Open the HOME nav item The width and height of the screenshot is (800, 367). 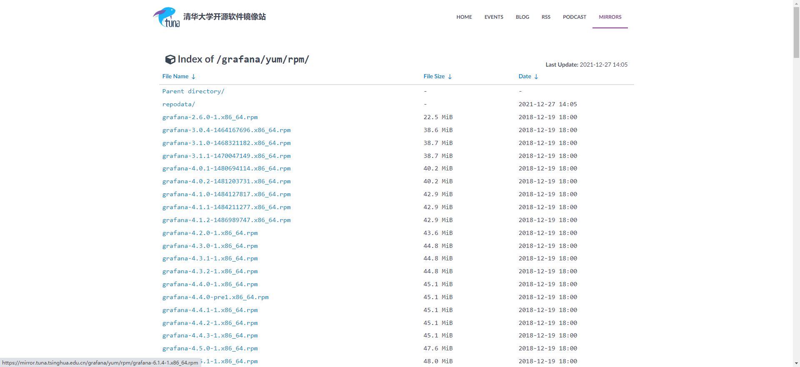pos(464,17)
